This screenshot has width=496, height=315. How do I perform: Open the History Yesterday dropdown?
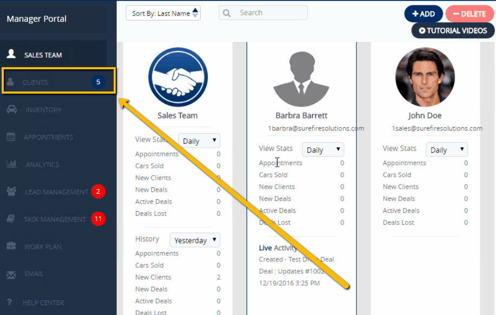pyautogui.click(x=195, y=240)
